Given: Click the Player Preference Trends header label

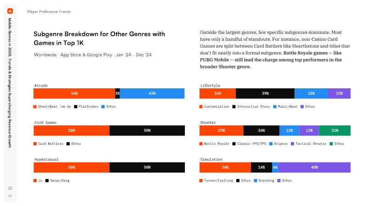Looking at the screenshot, I should coord(49,11).
